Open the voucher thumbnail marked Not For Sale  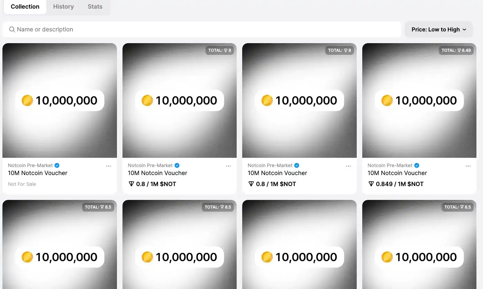(x=60, y=131)
